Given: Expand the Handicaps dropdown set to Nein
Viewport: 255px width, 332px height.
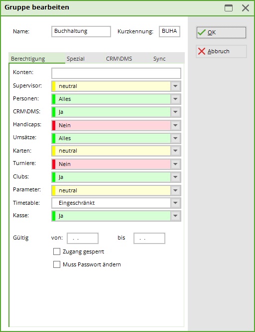Looking at the screenshot, I should tap(175, 125).
